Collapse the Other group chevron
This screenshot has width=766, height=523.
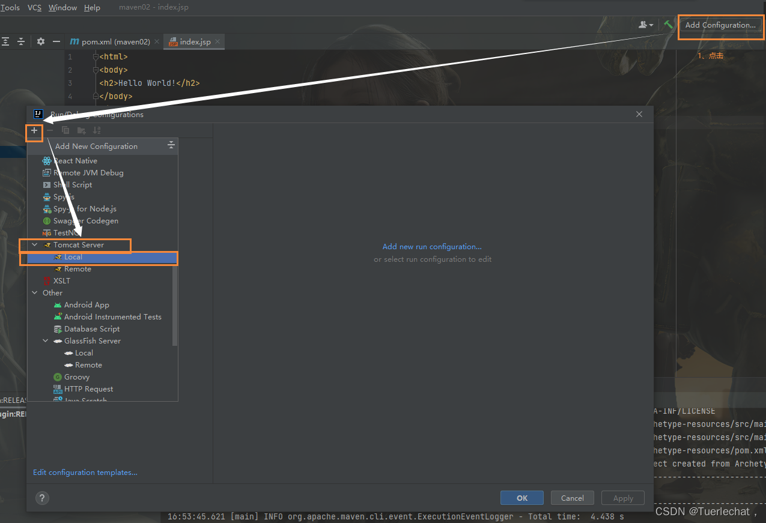coord(35,293)
